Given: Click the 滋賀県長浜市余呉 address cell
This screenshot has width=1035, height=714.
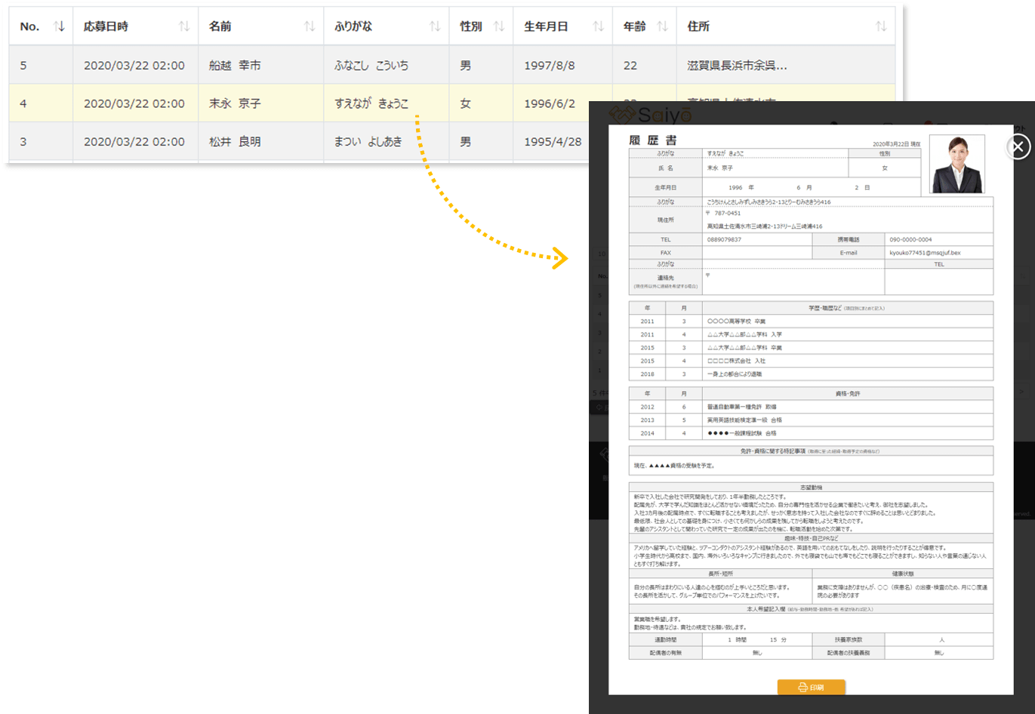Looking at the screenshot, I should click(x=737, y=66).
